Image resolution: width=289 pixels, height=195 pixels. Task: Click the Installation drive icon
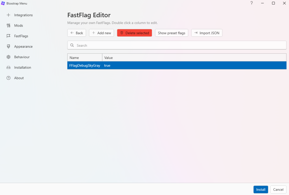tap(8, 68)
